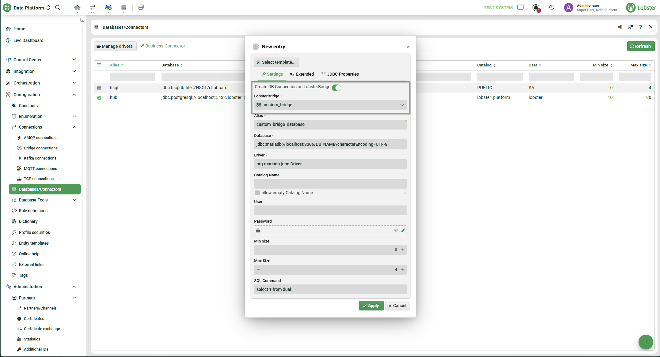Click the Catalog Name input field

coord(330,184)
